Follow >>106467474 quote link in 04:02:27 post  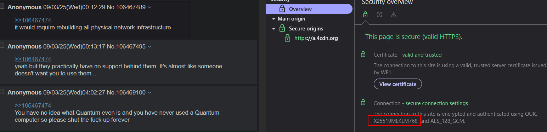point(33,105)
